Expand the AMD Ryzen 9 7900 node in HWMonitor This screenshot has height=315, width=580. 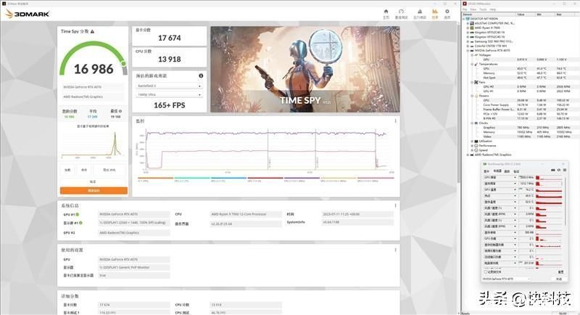coord(468,28)
